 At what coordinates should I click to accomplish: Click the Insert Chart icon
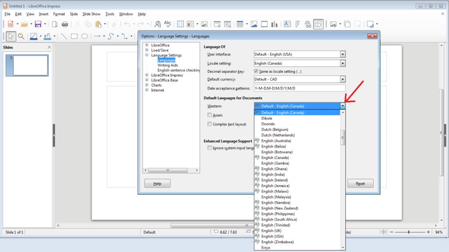tap(275, 24)
